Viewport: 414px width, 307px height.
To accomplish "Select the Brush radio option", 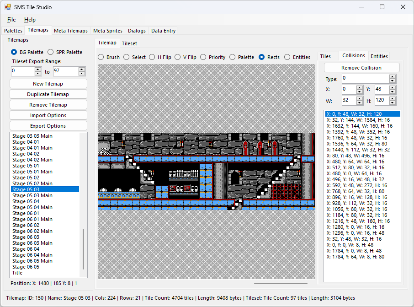I will pyautogui.click(x=101, y=57).
